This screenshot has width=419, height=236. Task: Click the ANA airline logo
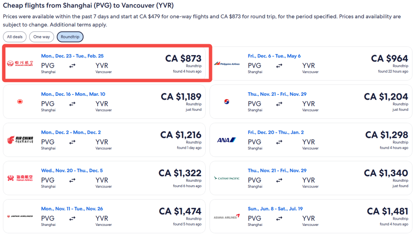tap(227, 140)
